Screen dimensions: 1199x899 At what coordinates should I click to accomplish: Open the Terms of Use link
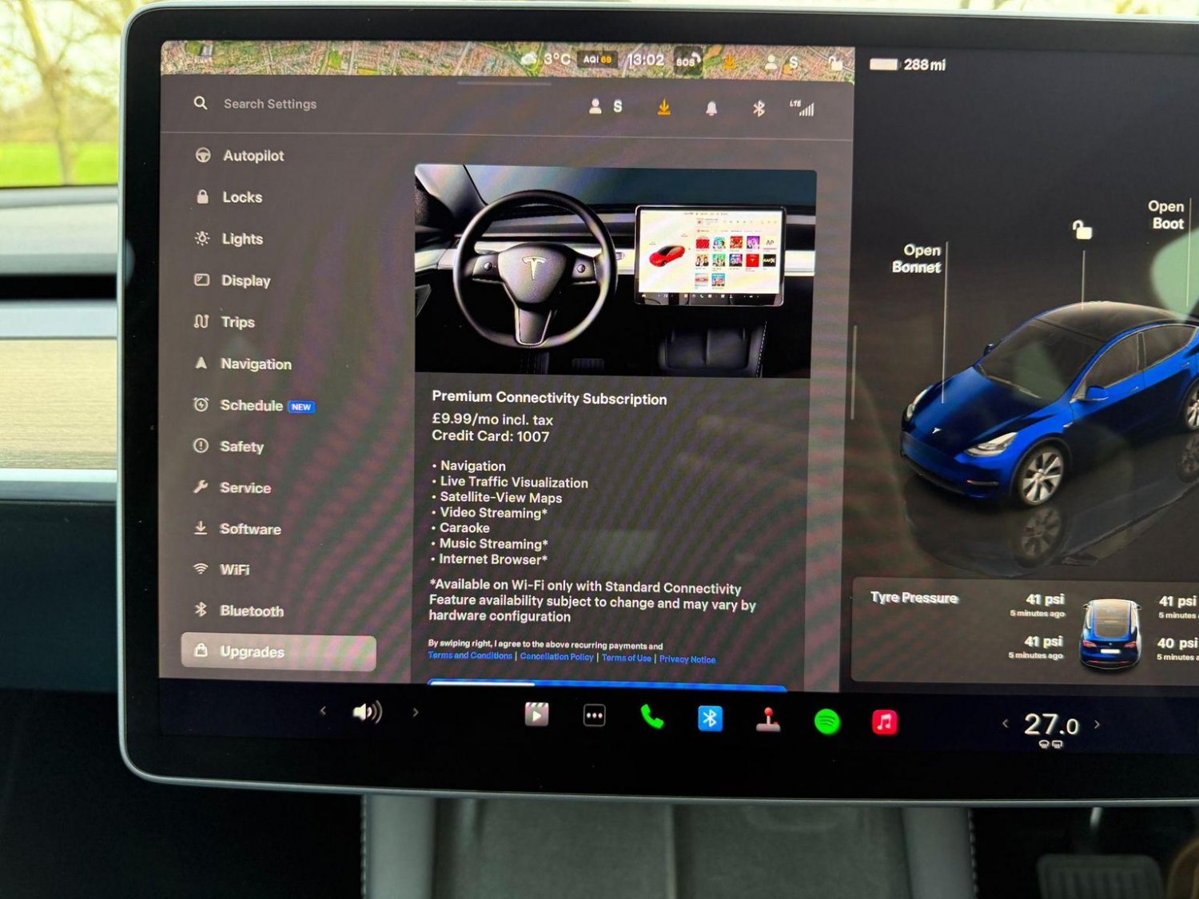pos(626,658)
